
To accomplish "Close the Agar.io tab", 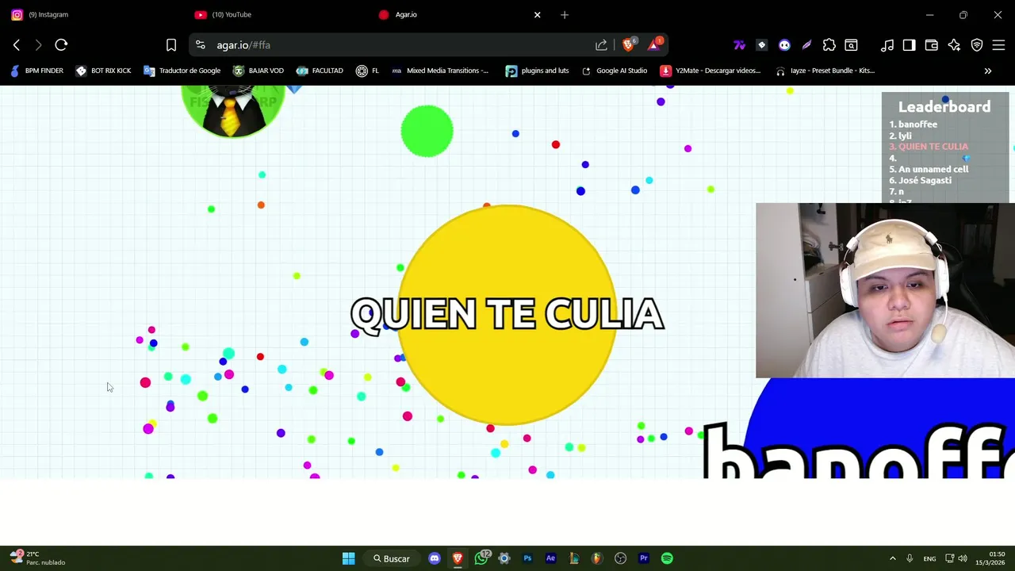I will 538,14.
